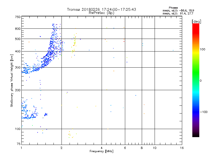Click the phase colorbar

(x=196, y=80)
